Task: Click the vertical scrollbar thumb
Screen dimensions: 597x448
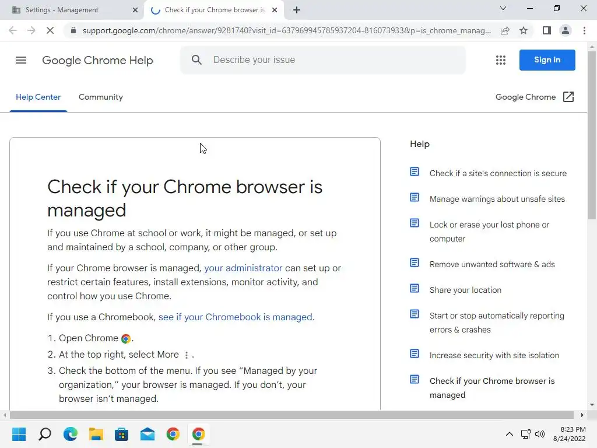Action: click(x=592, y=135)
